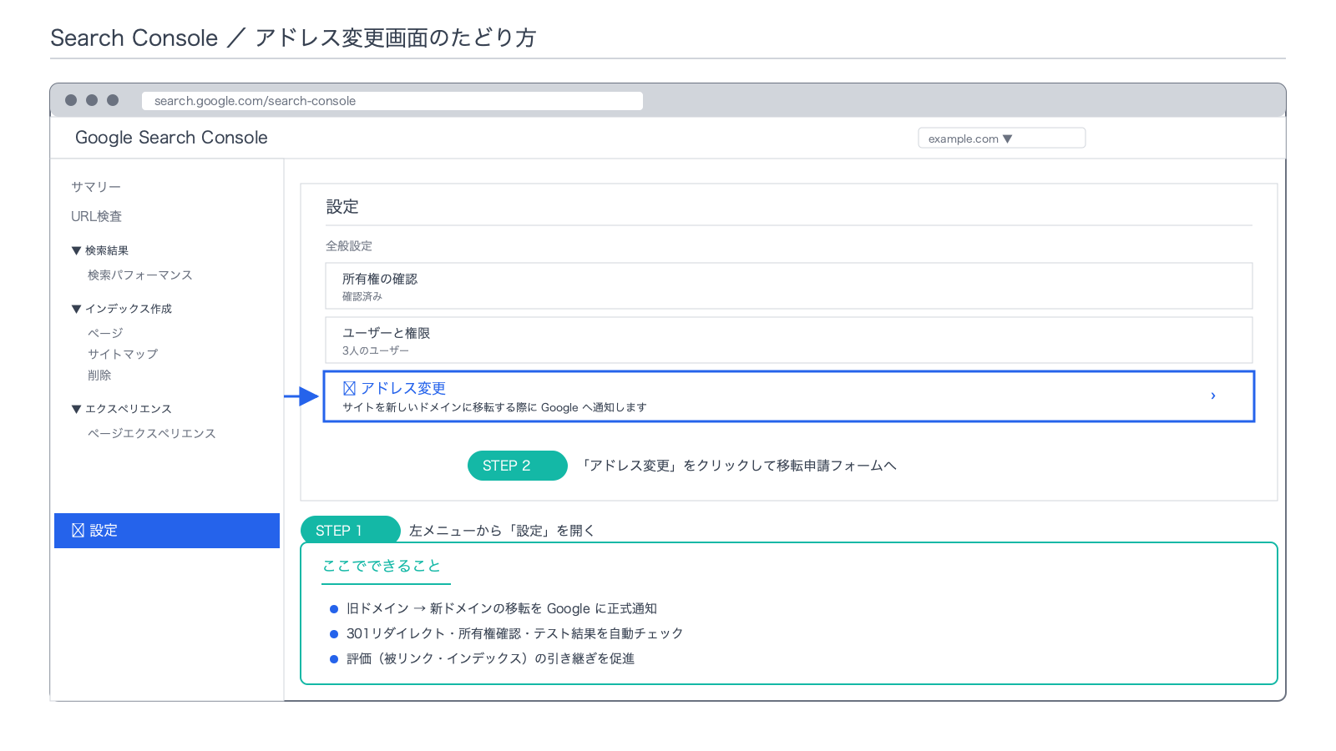Viewport: 1336px width, 751px height.
Task: Click the インデックス作成 section label
Action: [129, 309]
